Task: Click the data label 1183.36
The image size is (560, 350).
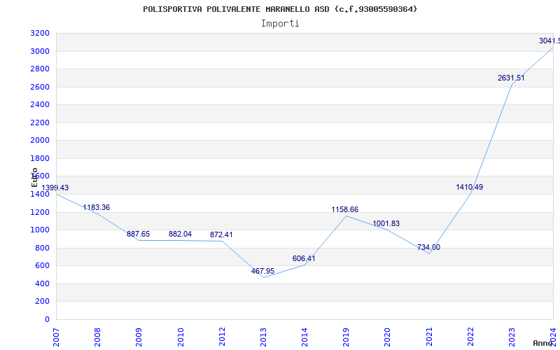Action: [97, 207]
